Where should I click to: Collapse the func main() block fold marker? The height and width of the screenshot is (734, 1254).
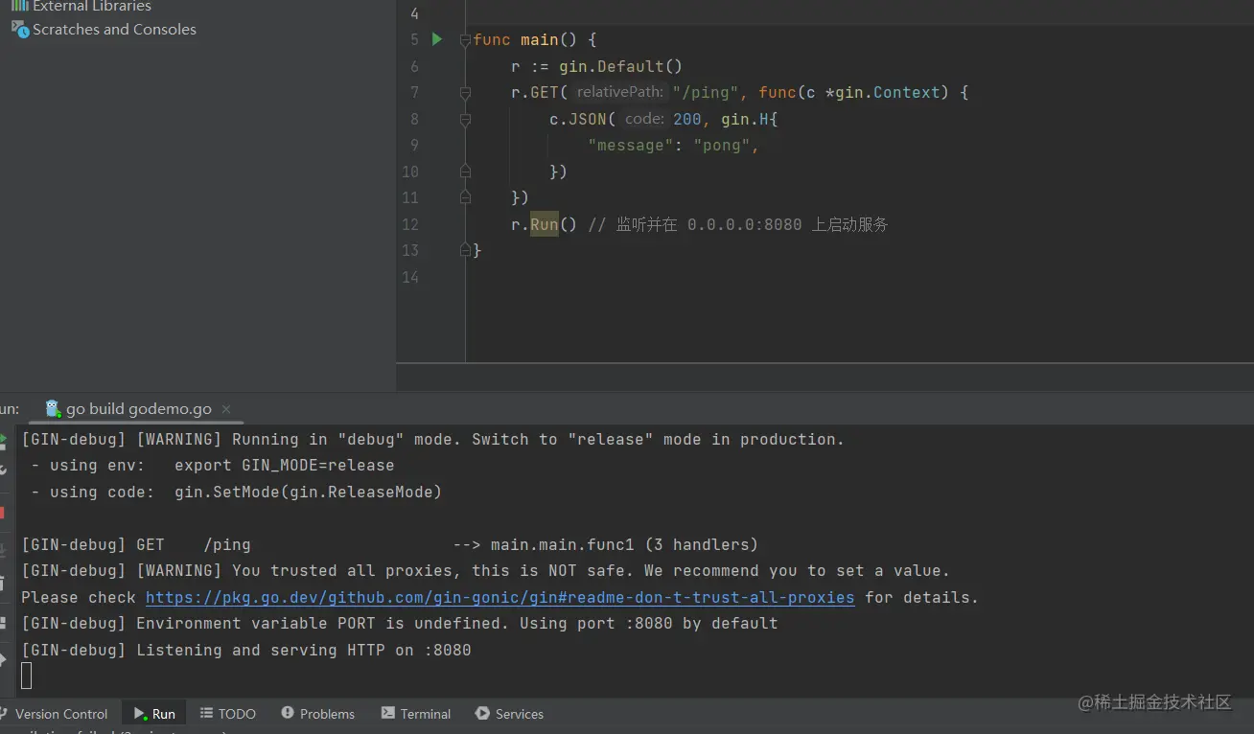point(465,40)
